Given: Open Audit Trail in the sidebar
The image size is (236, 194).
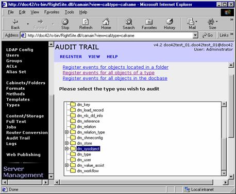Looking at the screenshot, I should tap(18, 138).
